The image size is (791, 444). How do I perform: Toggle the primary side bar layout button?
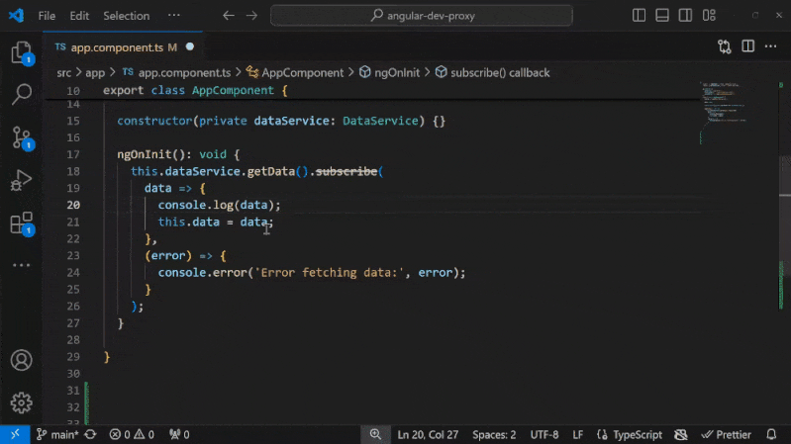pos(640,16)
